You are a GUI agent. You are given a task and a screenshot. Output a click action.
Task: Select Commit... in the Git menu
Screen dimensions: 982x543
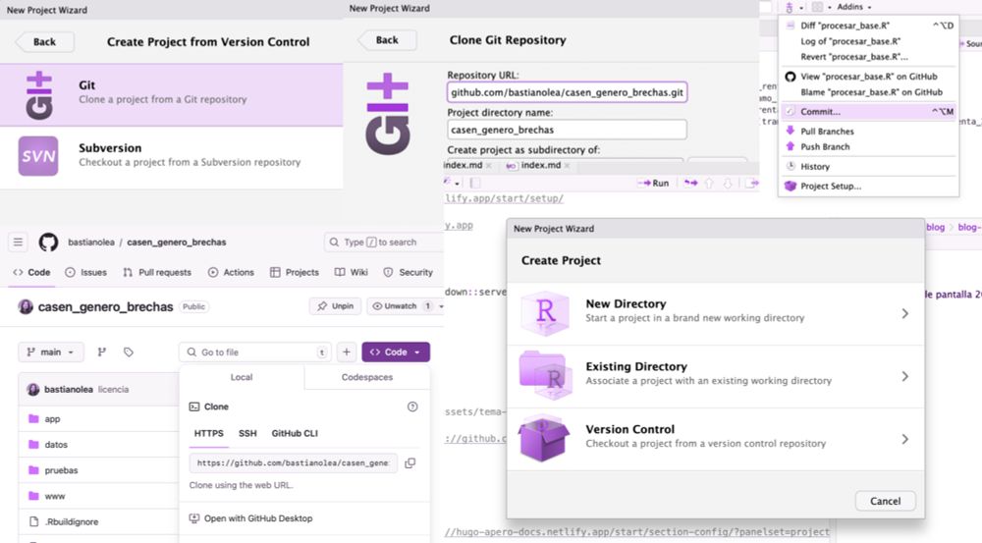(x=869, y=112)
